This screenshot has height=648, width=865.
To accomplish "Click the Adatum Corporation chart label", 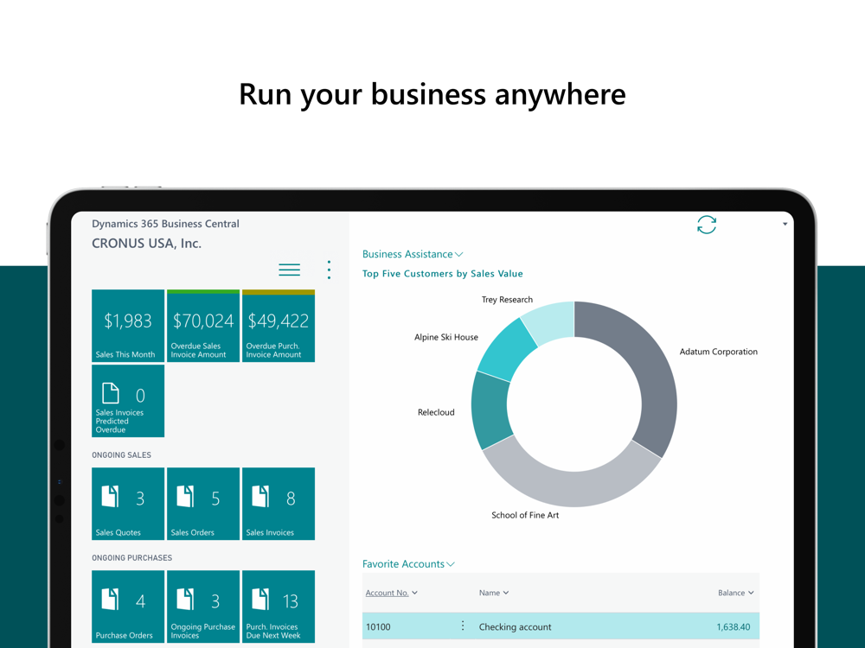I will click(718, 352).
